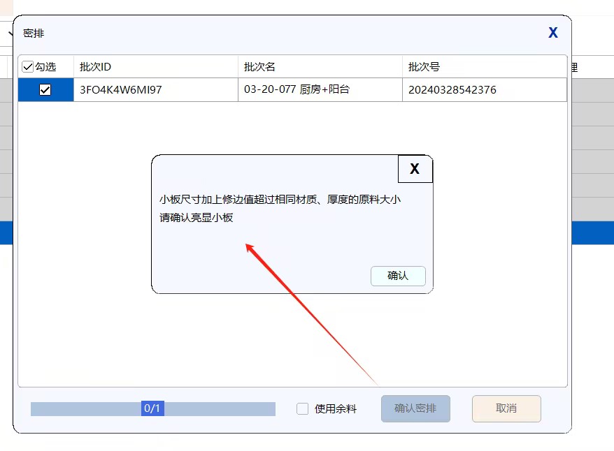Uncheck the row checkbox for batch 3FO4K4W6MI97
The width and height of the screenshot is (614, 451).
click(45, 89)
